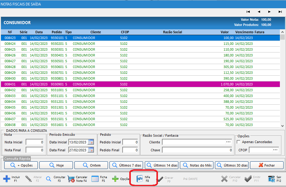Click the + Opções search button
The image size is (286, 187).
pos(21,165)
